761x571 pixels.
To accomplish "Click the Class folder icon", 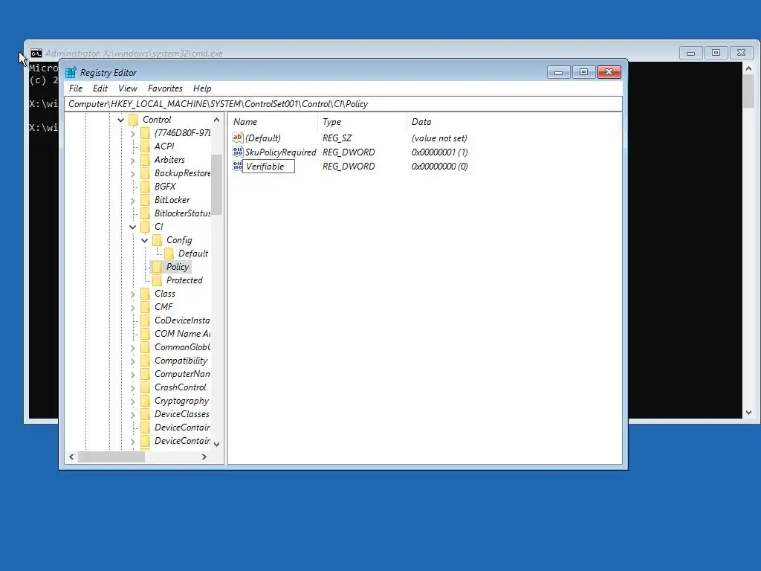I will (145, 294).
